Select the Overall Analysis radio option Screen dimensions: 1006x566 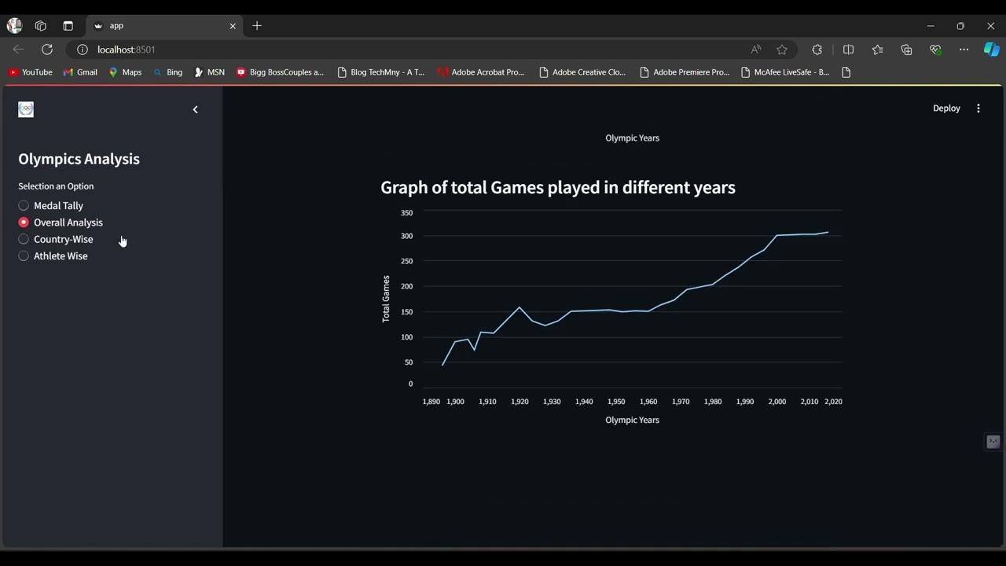(61, 222)
